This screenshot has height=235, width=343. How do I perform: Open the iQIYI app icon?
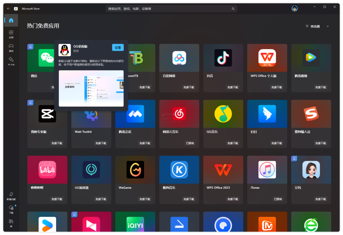pos(135,224)
